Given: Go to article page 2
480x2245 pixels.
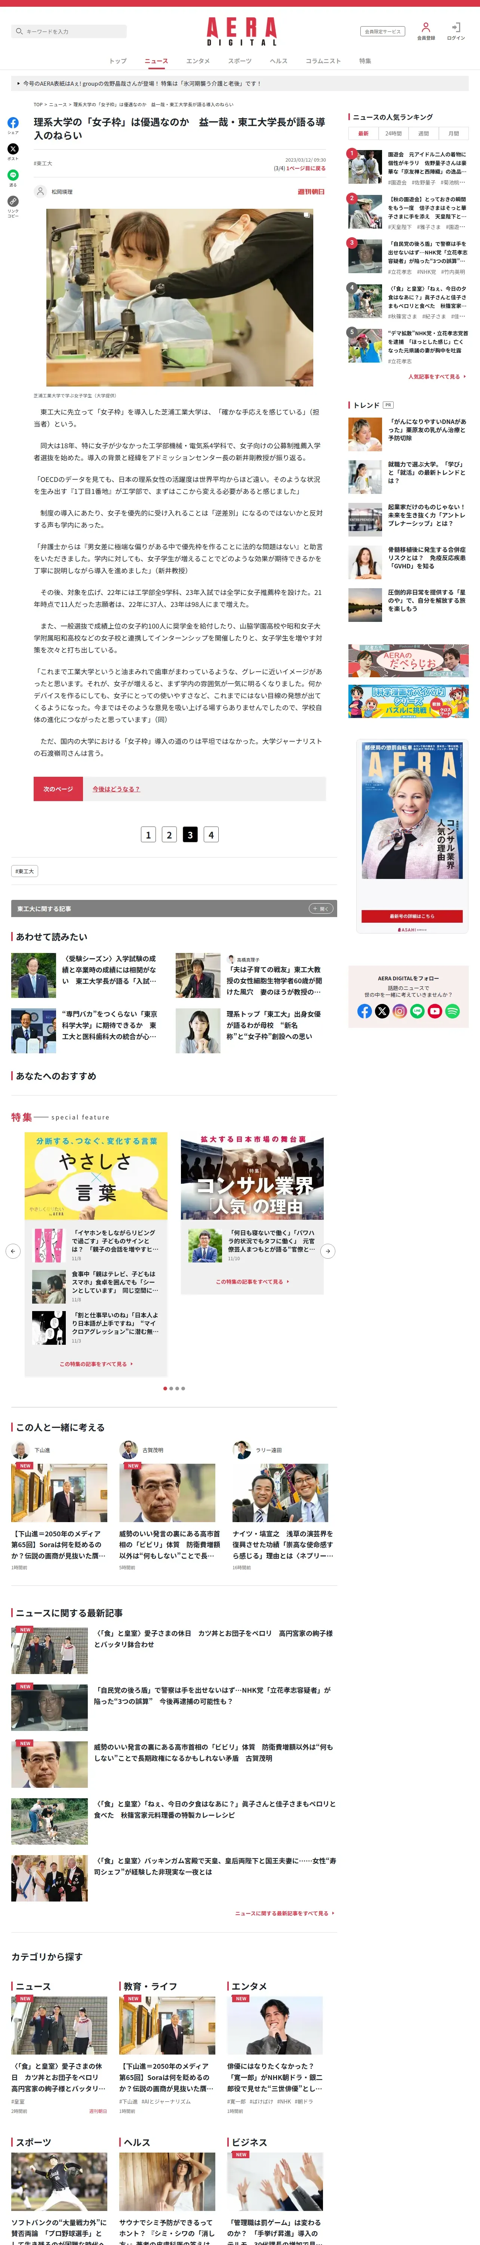Looking at the screenshot, I should click(169, 835).
